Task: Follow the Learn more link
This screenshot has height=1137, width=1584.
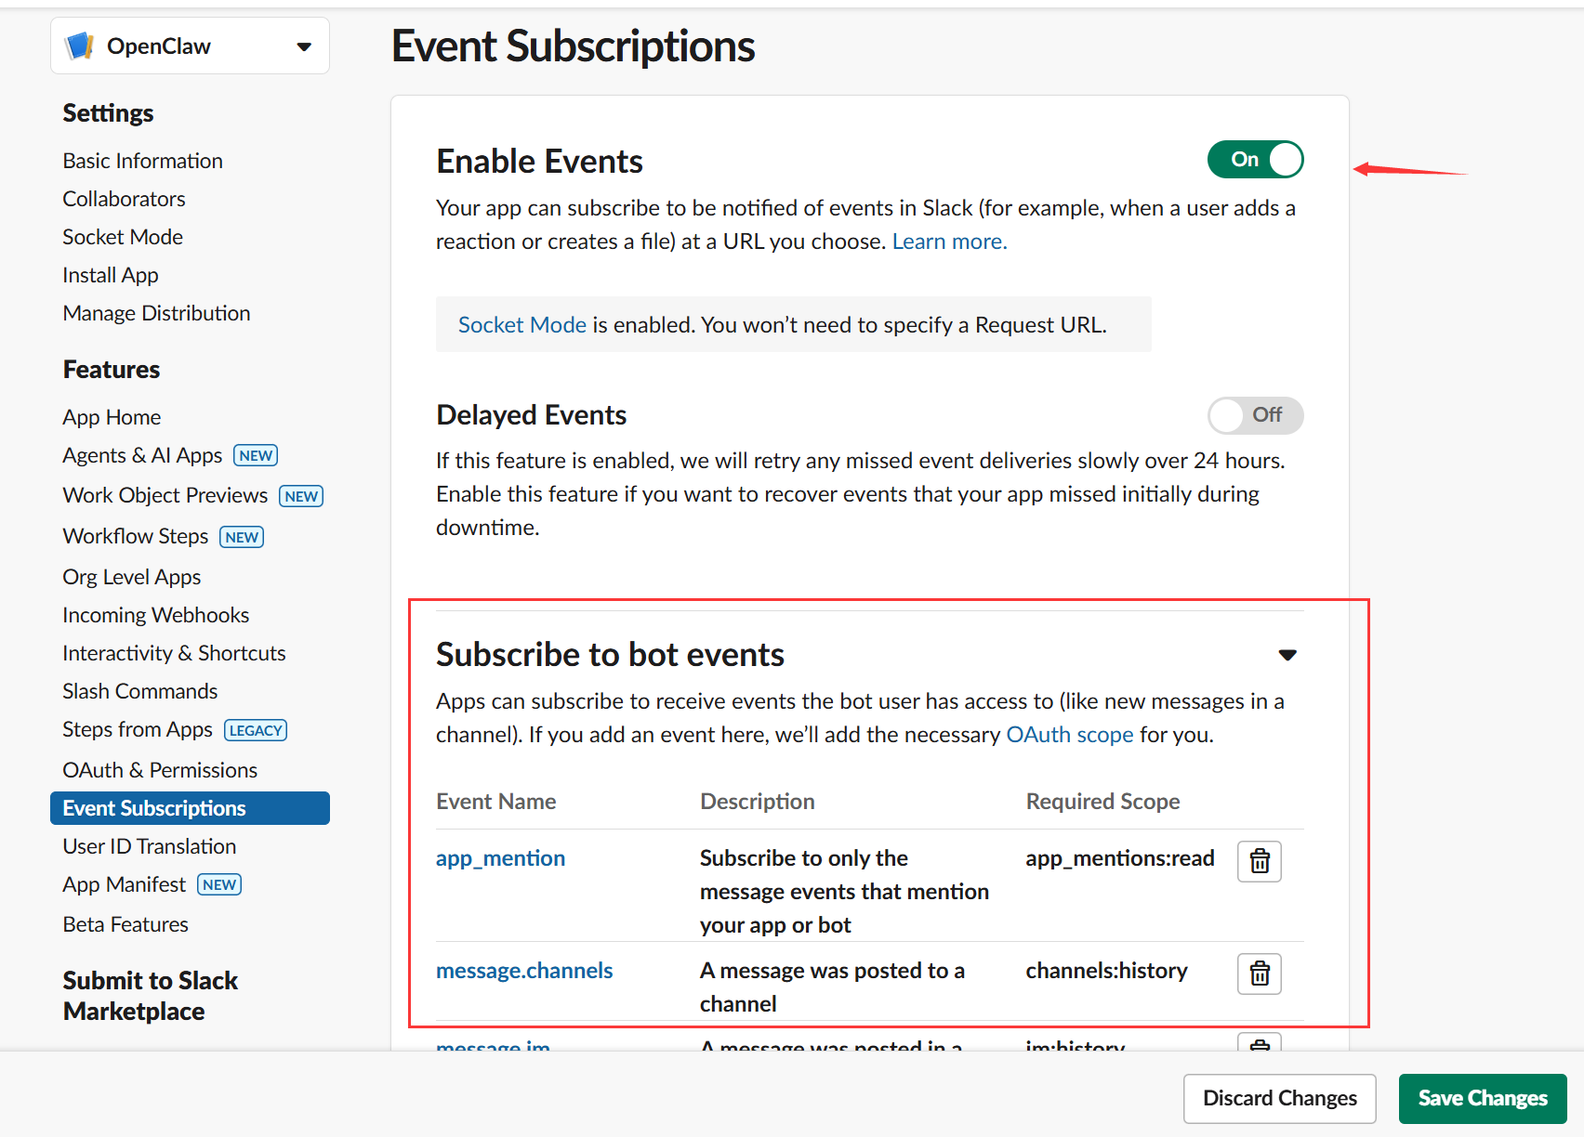Action: [949, 242]
